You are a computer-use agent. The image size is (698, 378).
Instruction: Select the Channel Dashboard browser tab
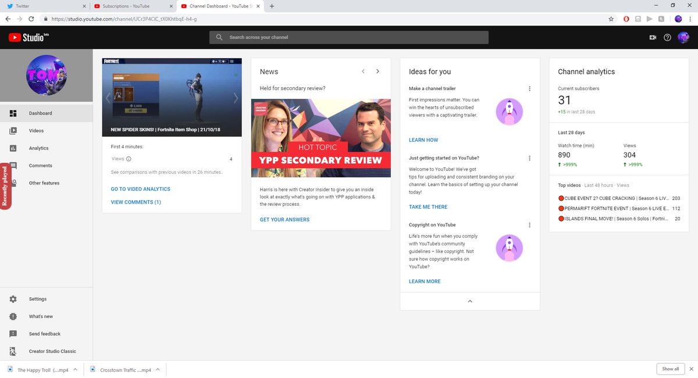point(220,6)
